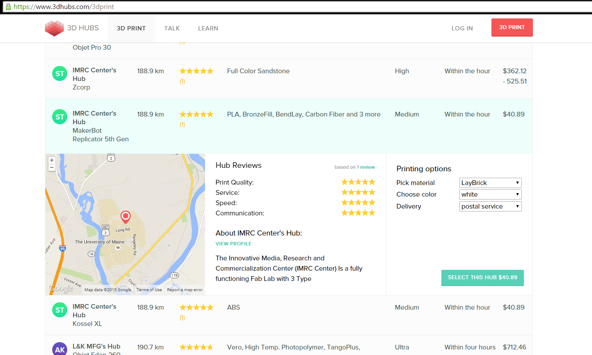Open VIEW PROFILE link for IMRC Center's Hub
Screen dimensions: 592x355
pyautogui.click(x=234, y=244)
